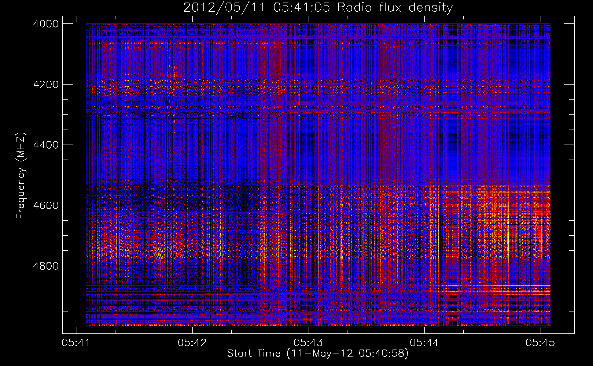Click the 4800 frequency tick label
Screen dimensions: 593x366
pyautogui.click(x=46, y=266)
